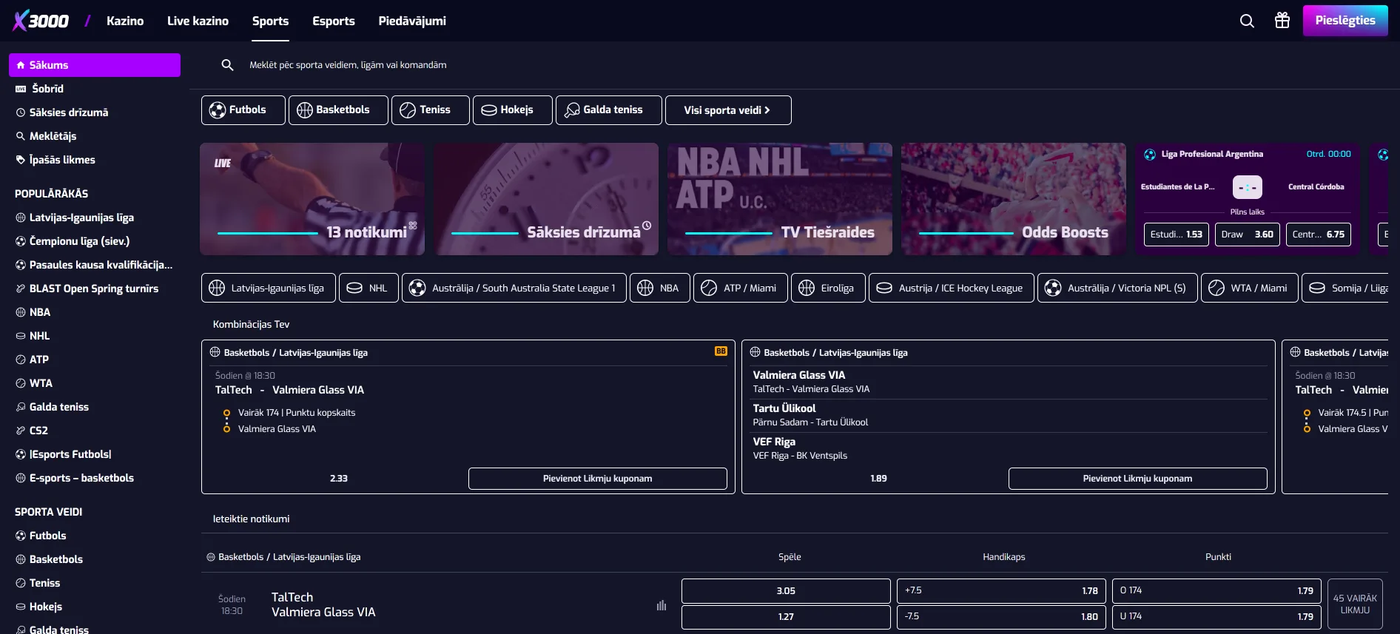This screenshot has height=634, width=1400.
Task: Open the Odds Boosts banner
Action: 1013,199
